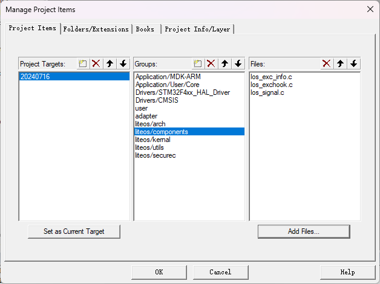380x284 pixels.
Task: Move project target up
Action: click(x=110, y=64)
